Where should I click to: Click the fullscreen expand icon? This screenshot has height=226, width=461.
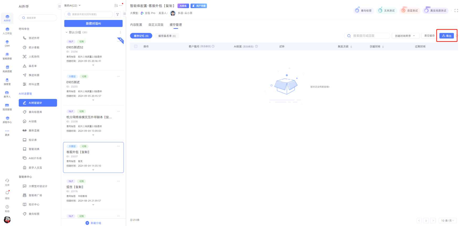click(456, 11)
